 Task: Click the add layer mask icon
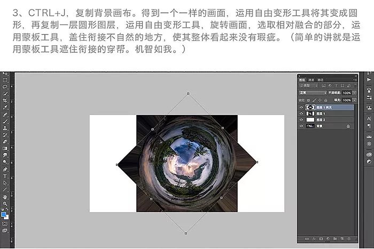tap(320, 238)
